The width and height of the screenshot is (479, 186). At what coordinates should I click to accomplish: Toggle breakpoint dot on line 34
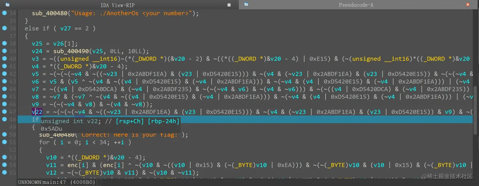4,13
